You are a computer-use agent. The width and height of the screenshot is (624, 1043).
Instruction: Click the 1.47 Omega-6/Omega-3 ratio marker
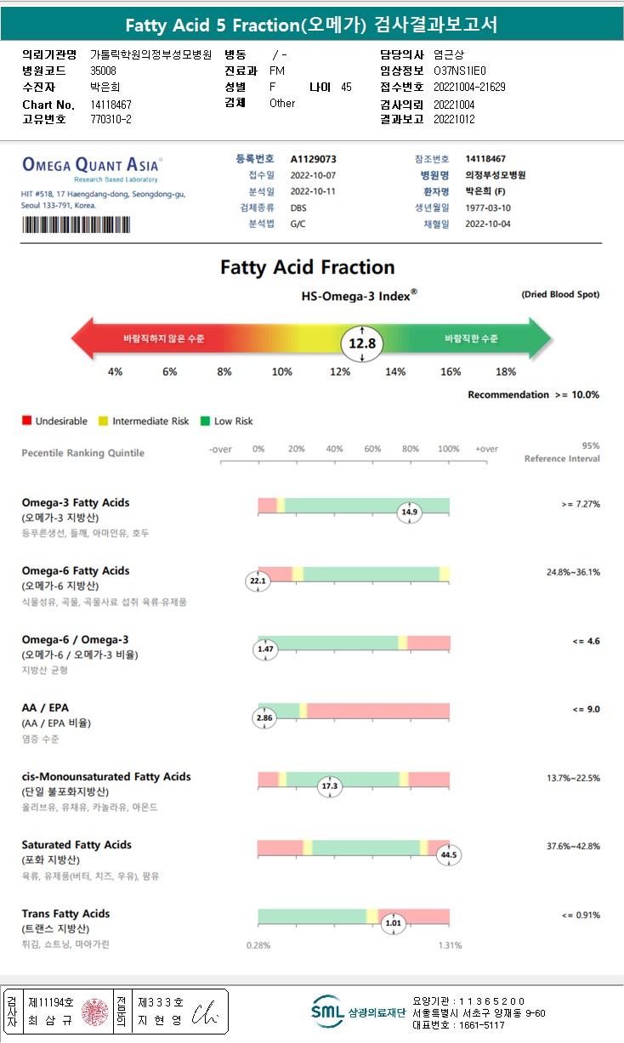tap(265, 649)
